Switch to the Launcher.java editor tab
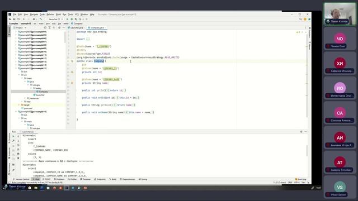The width and height of the screenshot is (358, 201). [x=76, y=27]
